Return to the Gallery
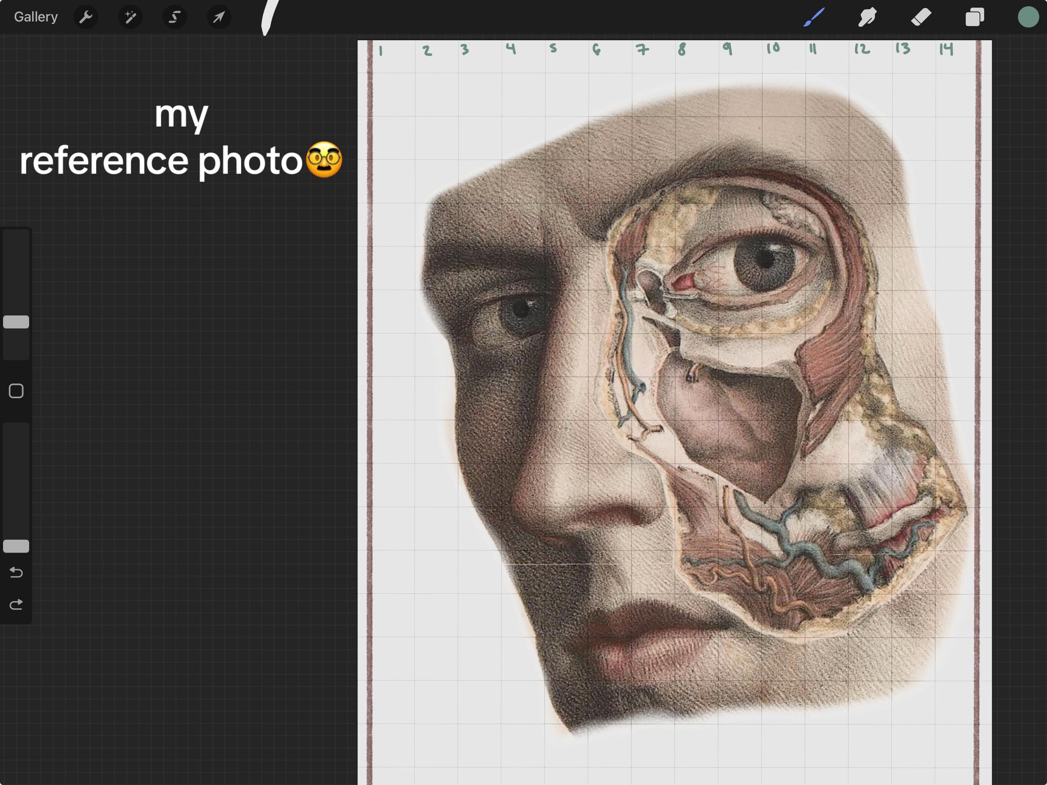Viewport: 1047px width, 785px height. click(36, 17)
